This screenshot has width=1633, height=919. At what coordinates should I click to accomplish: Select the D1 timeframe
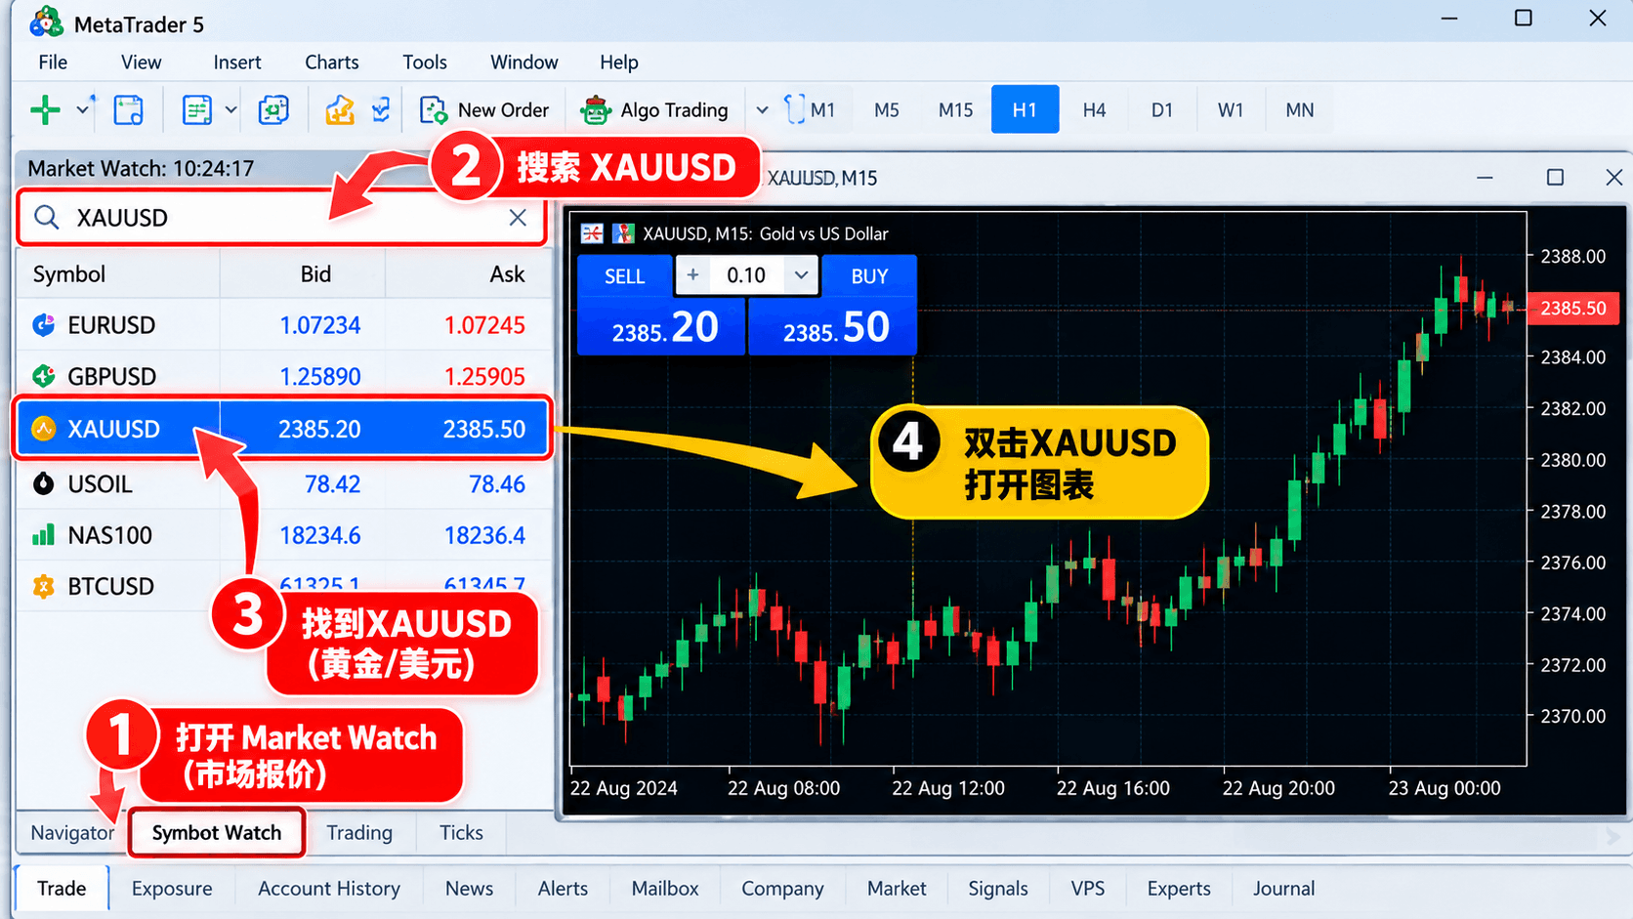click(x=1161, y=110)
